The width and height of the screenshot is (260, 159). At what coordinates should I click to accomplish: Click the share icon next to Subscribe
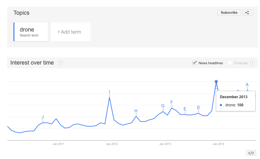tap(247, 12)
